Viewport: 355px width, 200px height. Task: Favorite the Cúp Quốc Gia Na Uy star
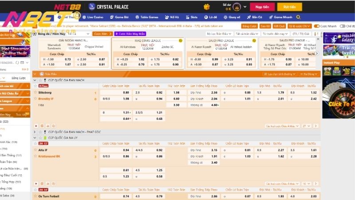(40, 138)
